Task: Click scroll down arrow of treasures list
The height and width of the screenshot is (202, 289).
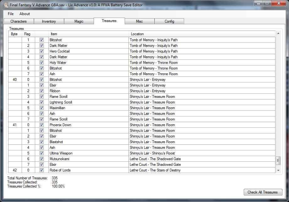Action: tap(278, 171)
